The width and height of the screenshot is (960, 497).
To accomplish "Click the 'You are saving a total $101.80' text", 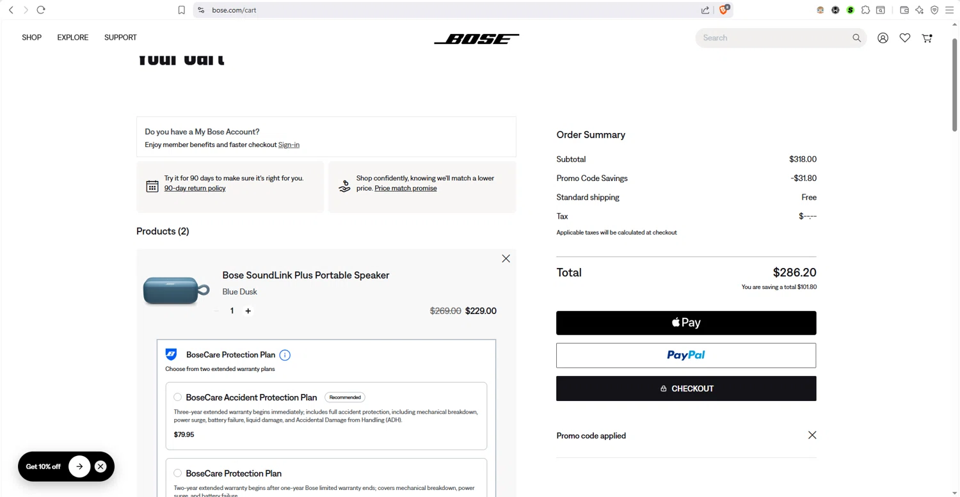I will pos(779,287).
